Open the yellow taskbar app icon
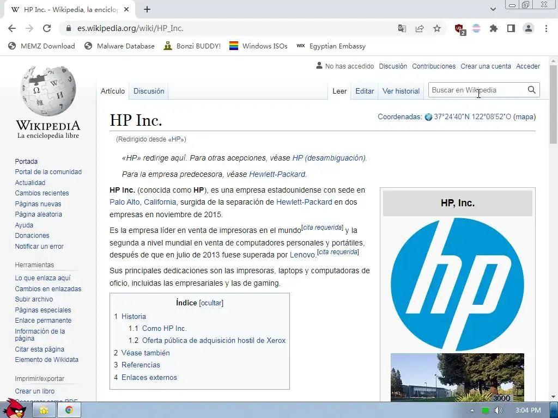This screenshot has width=558, height=418. 44,410
